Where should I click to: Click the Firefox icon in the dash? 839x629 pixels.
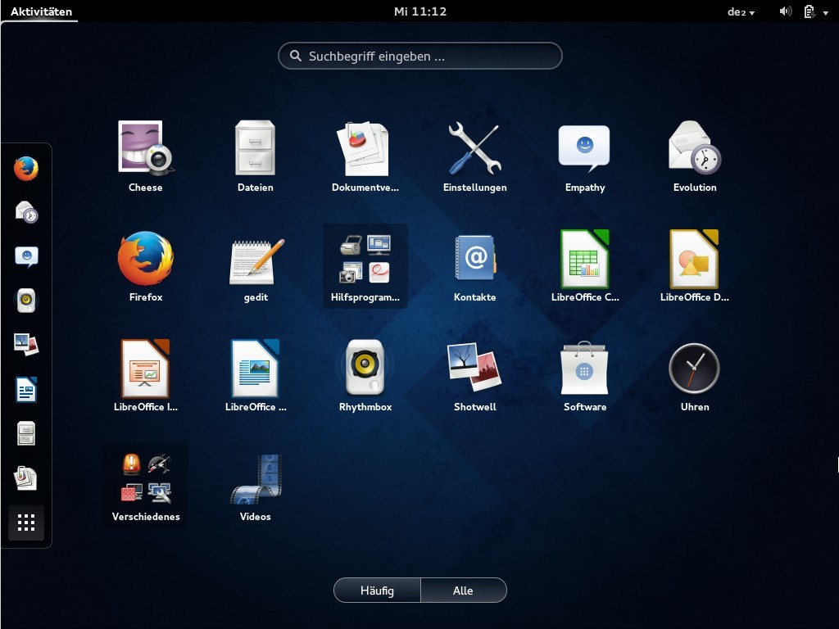26,169
